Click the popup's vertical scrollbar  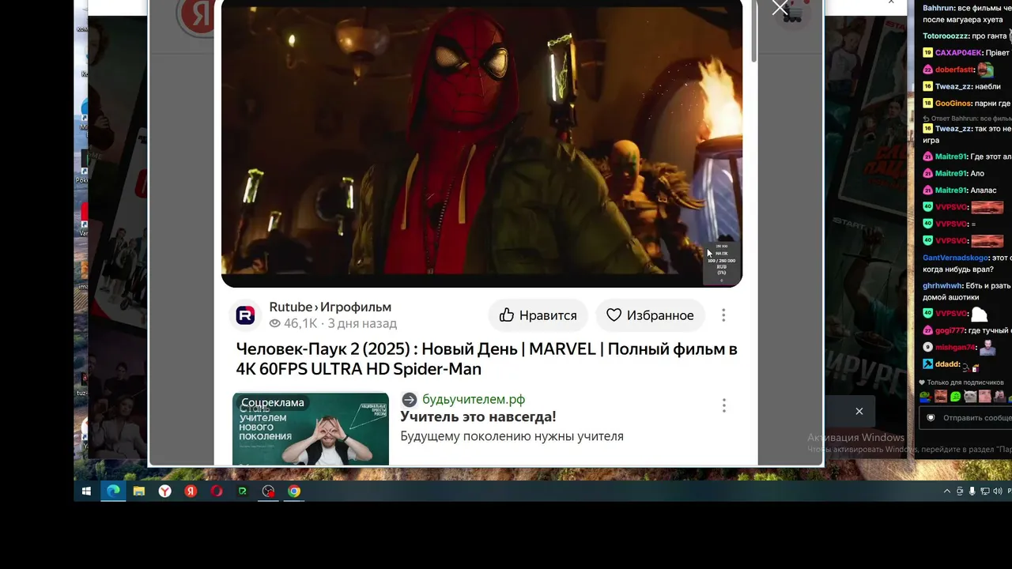(754, 32)
